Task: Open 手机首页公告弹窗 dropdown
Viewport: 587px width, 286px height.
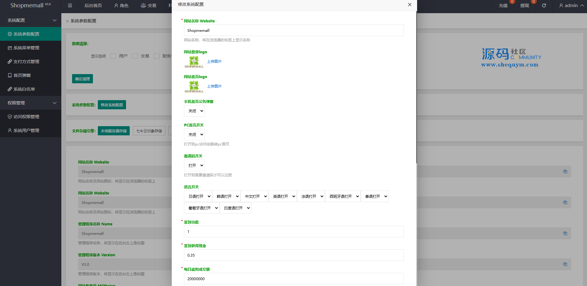Action: click(x=194, y=111)
